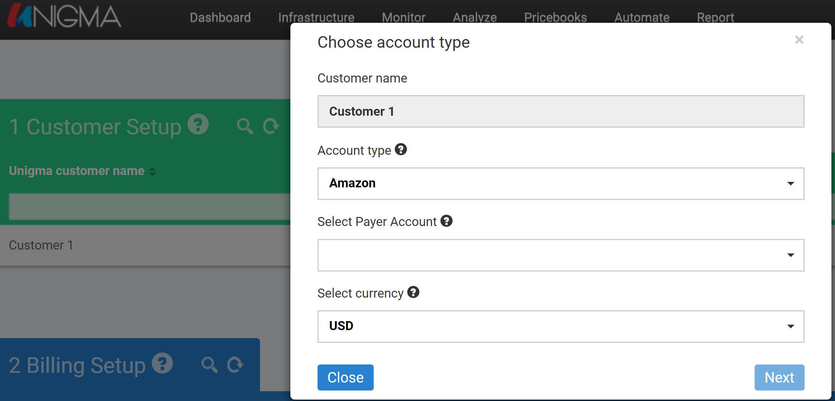Screen dimensions: 835x401
Task: Click the Unigma customer name column header
Action: [76, 171]
